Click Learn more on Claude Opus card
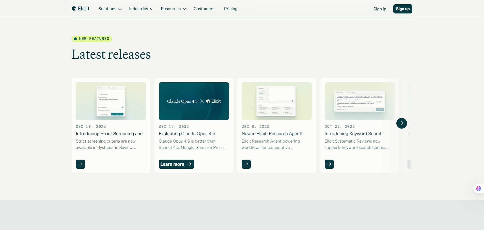Screen dimensions: 484x230 176,164
